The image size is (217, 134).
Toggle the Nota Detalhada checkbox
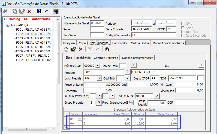click(183, 36)
